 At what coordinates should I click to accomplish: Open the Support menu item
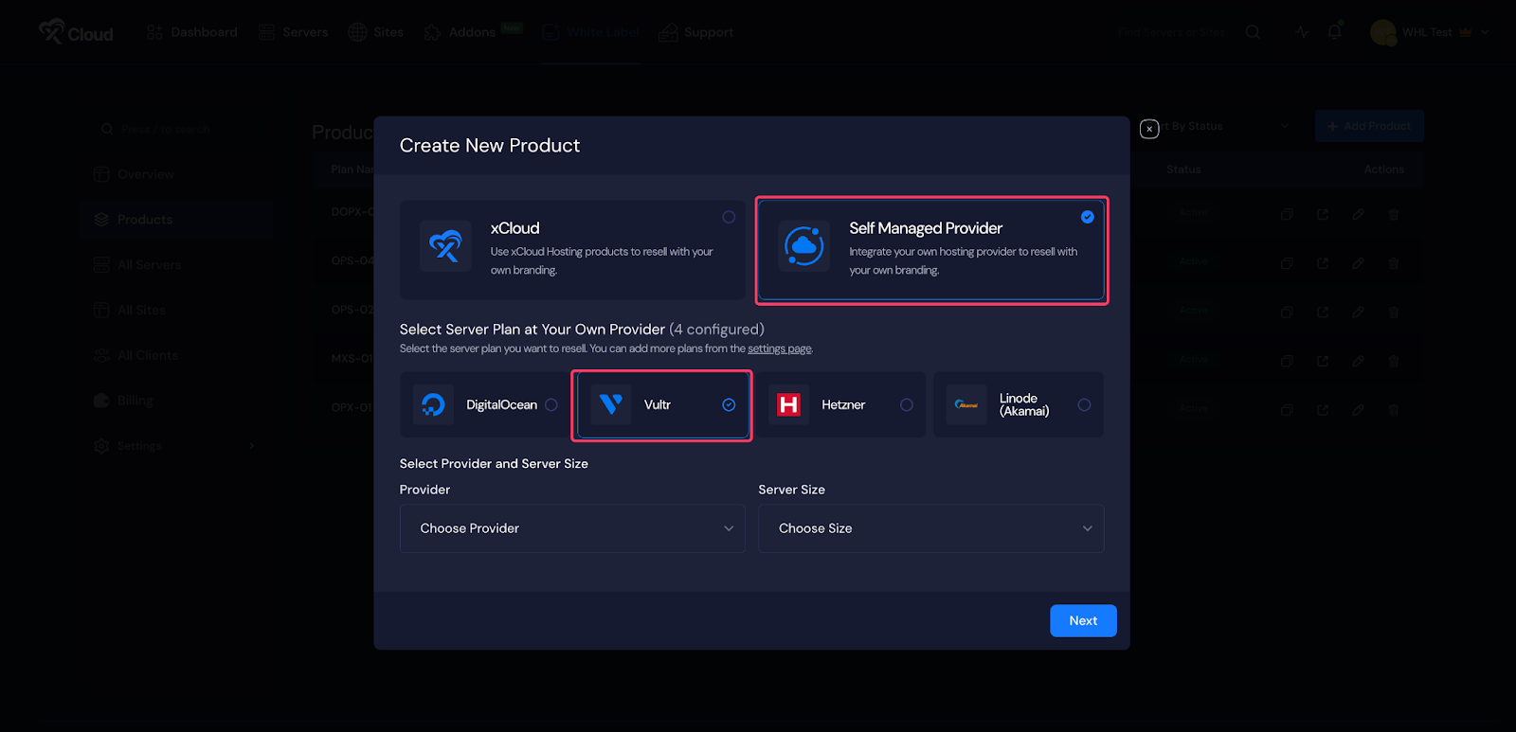click(x=696, y=32)
